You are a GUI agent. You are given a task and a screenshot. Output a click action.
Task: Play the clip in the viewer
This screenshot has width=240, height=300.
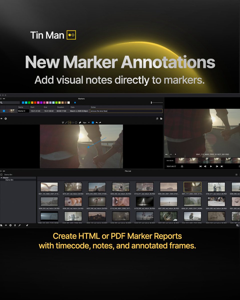tap(211, 166)
